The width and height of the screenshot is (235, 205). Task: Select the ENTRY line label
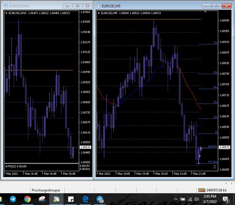(213, 147)
